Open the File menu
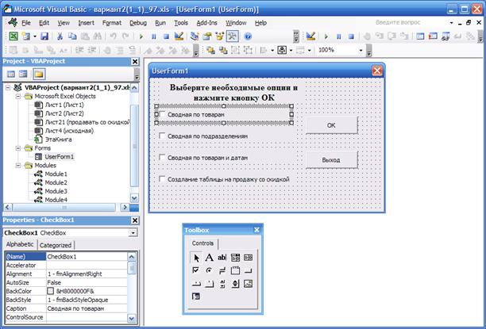 click(x=25, y=23)
